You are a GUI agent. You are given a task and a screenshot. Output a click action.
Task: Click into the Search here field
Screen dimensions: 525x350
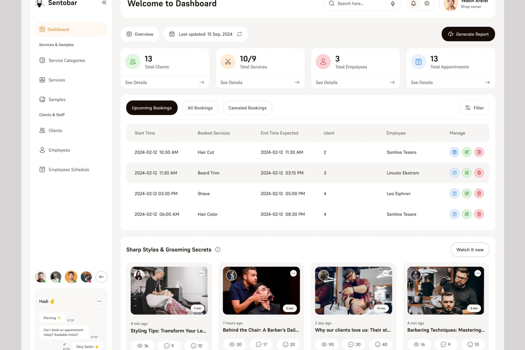pos(362,4)
